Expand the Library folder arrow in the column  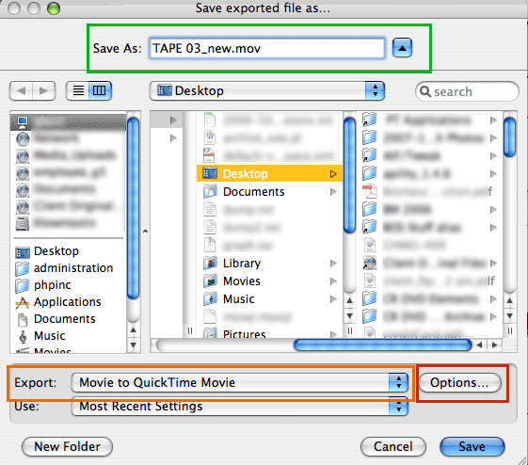tap(333, 264)
